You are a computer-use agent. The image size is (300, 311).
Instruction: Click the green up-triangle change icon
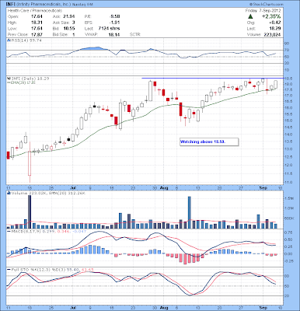[x=250, y=16]
